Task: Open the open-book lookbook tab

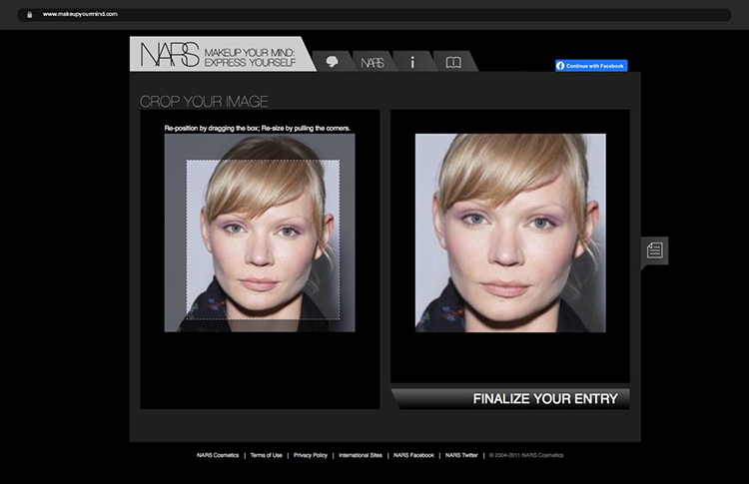Action: coord(452,62)
